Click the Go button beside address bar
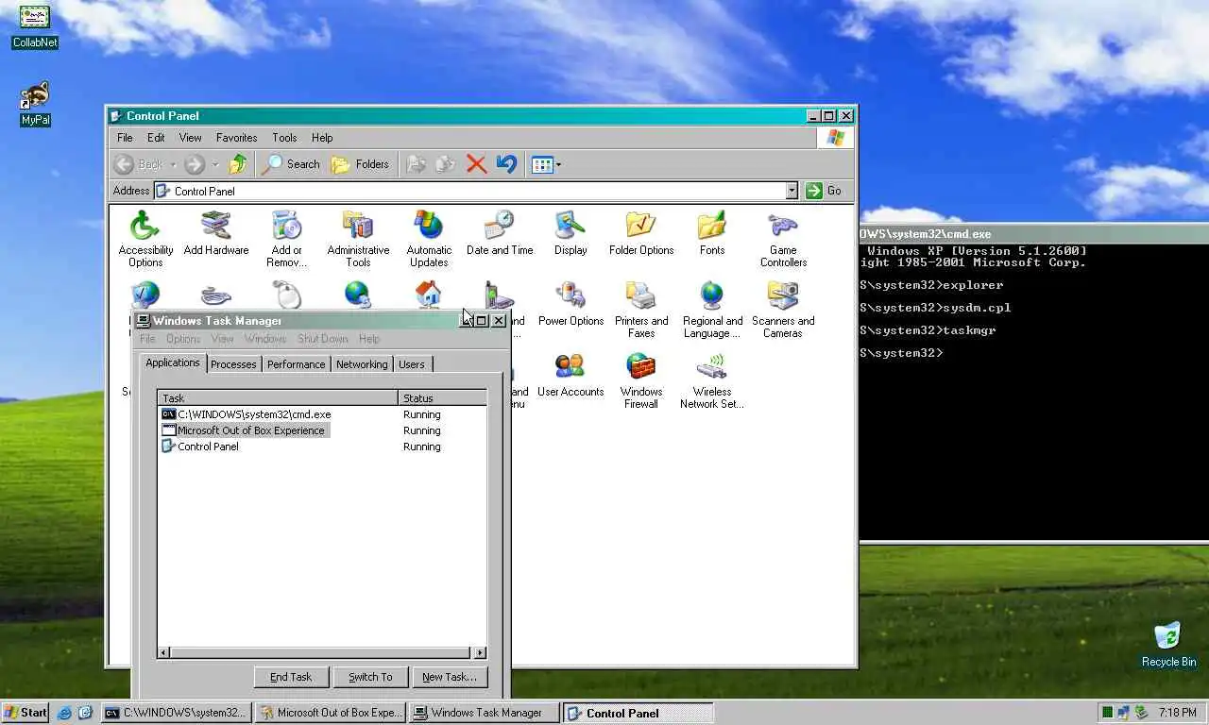Viewport: 1209px width, 725px height. coord(825,191)
